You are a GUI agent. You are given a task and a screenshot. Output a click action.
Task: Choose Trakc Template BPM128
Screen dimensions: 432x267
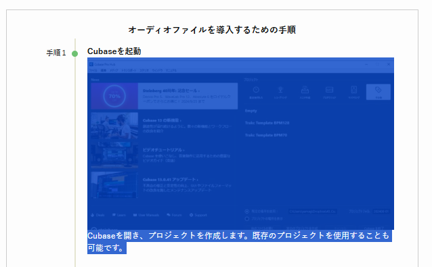267,123
